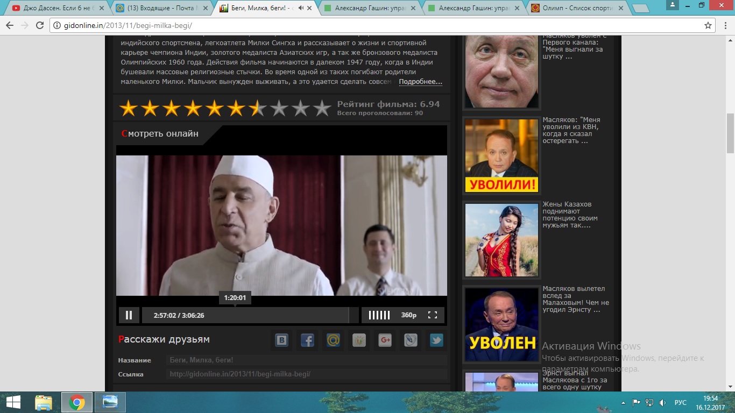The width and height of the screenshot is (735, 413).
Task: Open the 360p quality selector
Action: coord(409,315)
